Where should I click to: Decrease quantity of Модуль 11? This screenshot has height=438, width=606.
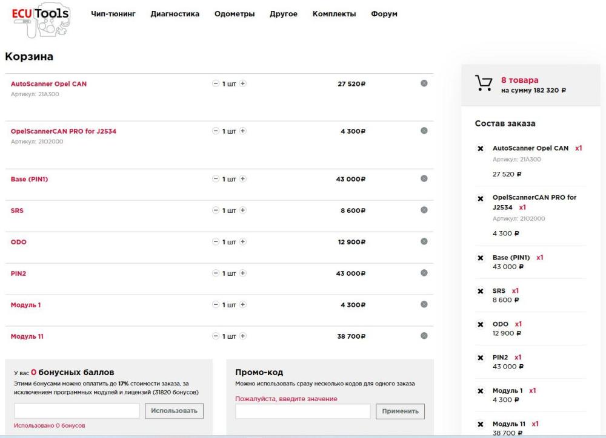216,336
